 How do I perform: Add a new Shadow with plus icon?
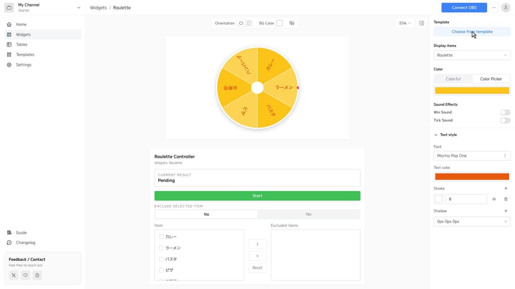tap(506, 211)
